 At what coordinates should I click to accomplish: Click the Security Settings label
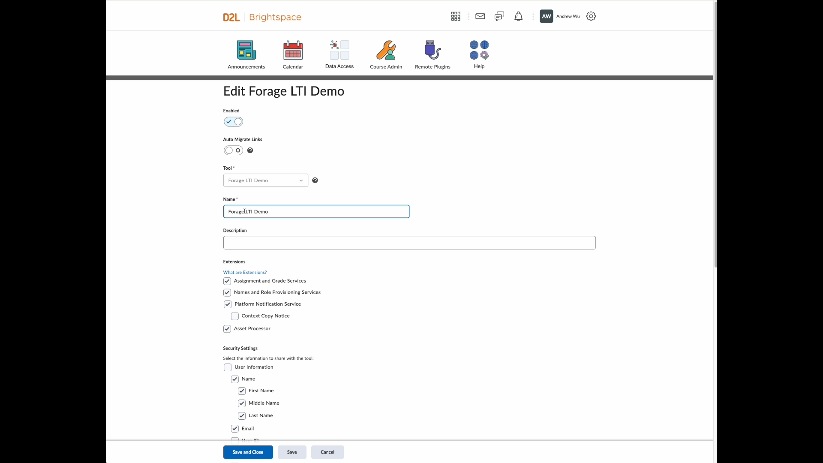click(x=240, y=349)
